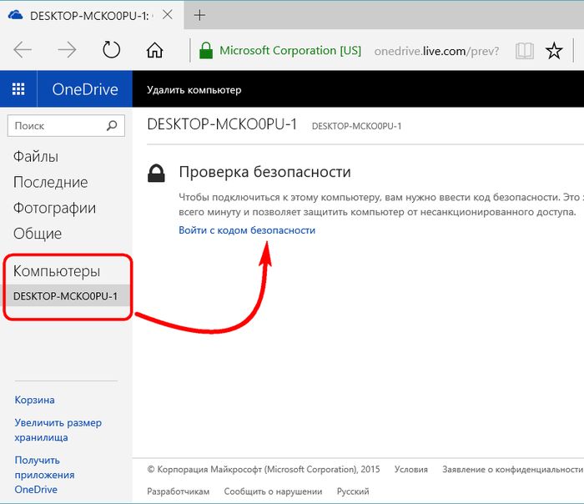Click the large DESKTOP-MCKO0PU-1 page title
This screenshot has width=584, height=504.
coord(222,124)
